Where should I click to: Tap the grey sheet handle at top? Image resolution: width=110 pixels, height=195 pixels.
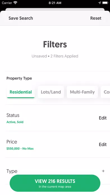coord(55,10)
